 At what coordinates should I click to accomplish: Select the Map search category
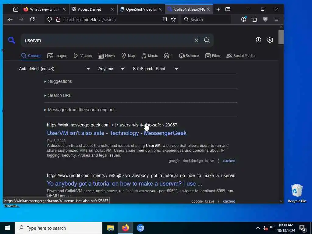click(x=128, y=56)
